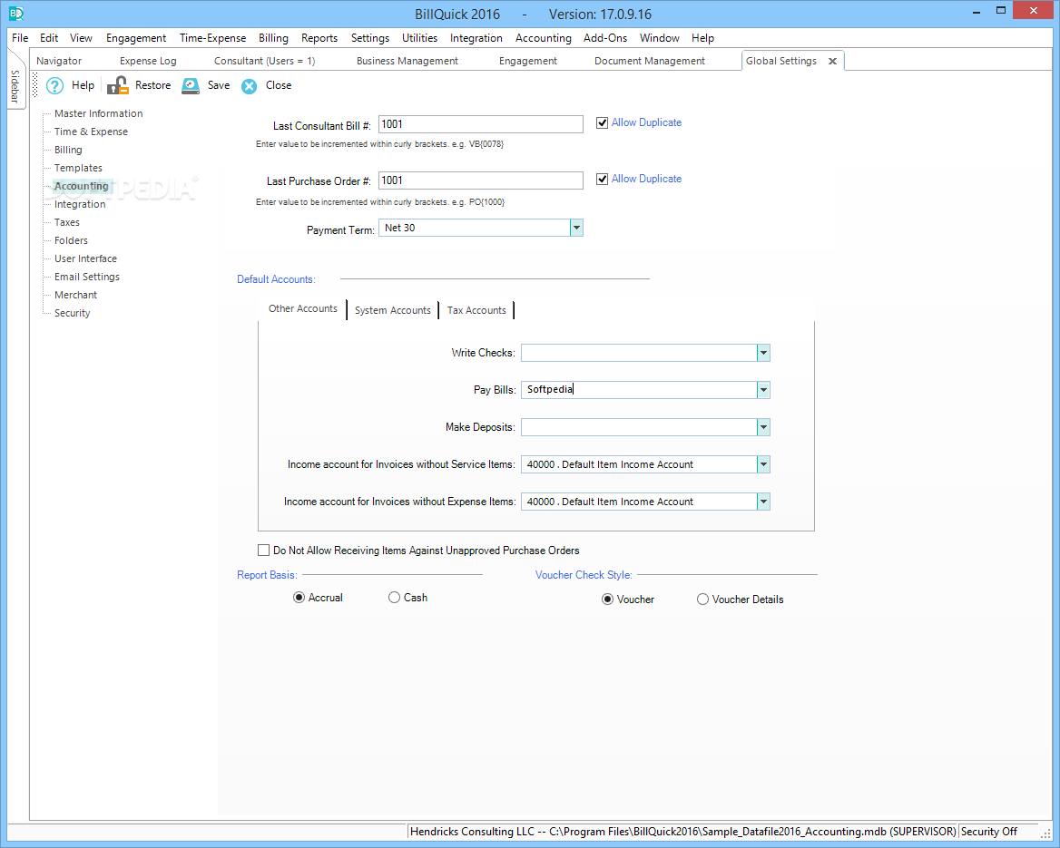Select Folders in settings tree

71,240
